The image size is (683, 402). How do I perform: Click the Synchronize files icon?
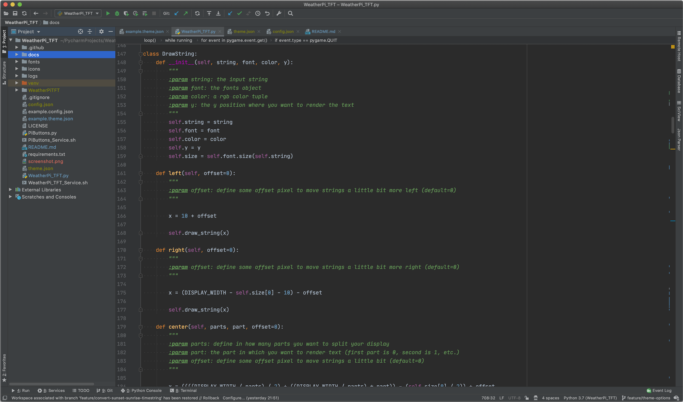24,13
